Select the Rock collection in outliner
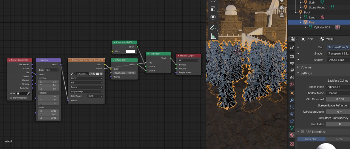 [x=307, y=12]
